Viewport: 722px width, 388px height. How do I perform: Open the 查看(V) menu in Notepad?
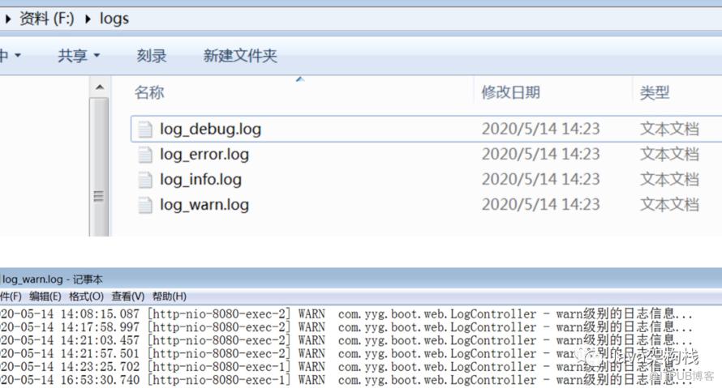[x=128, y=296]
